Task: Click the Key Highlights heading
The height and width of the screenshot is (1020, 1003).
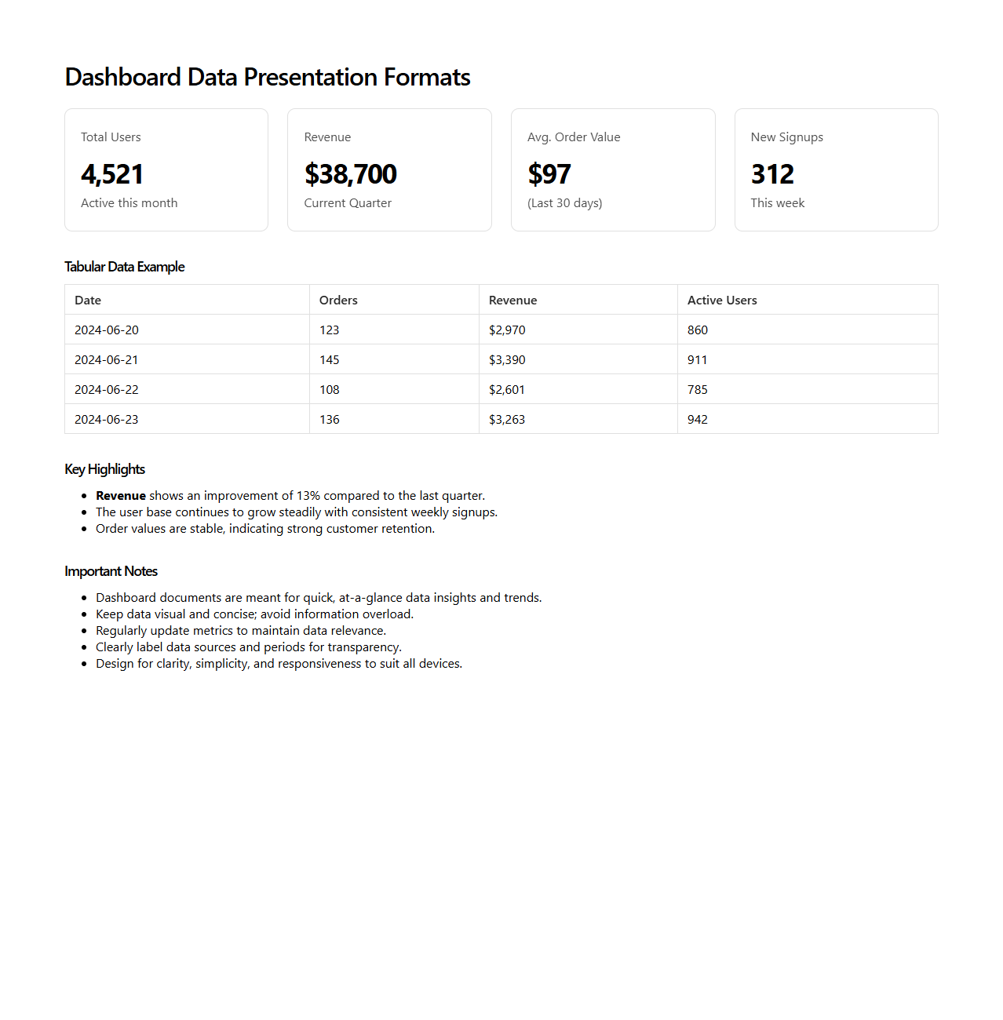Action: coord(105,469)
